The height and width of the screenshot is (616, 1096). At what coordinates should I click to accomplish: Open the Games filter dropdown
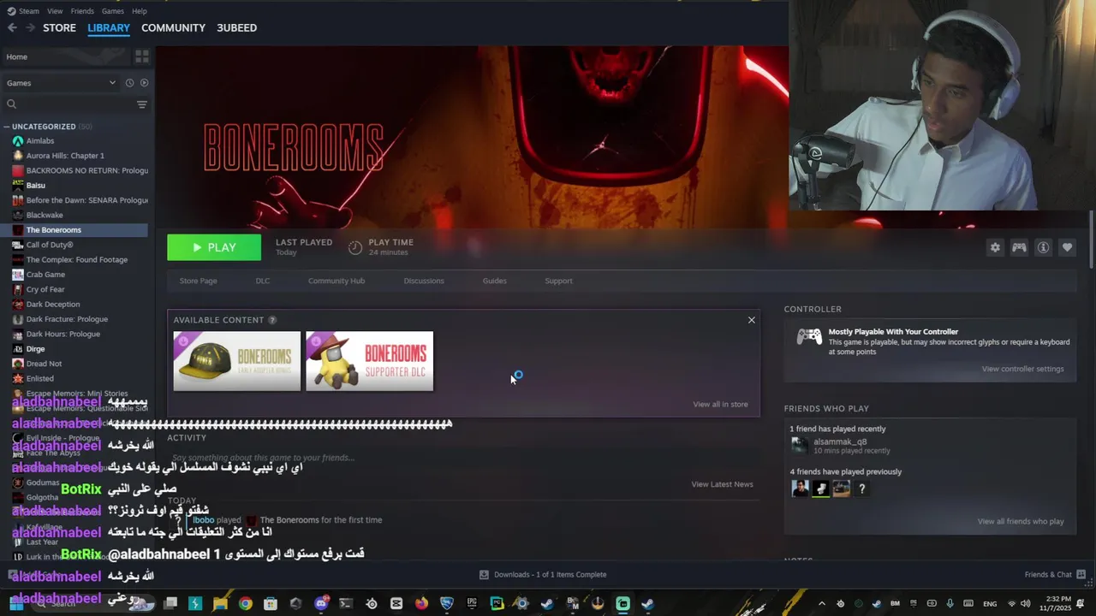61,83
